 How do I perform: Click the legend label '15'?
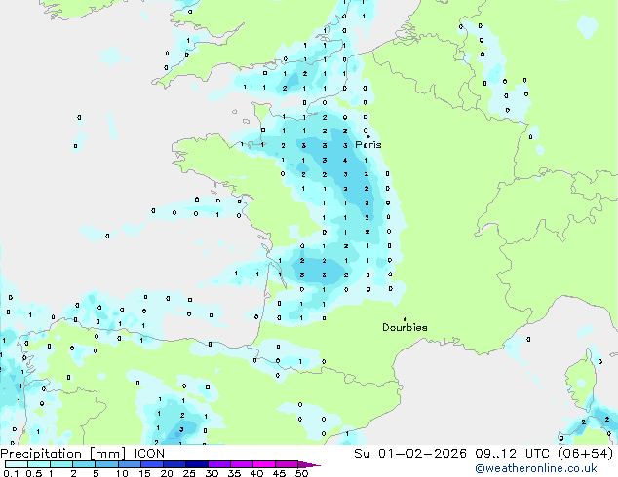pyautogui.click(x=144, y=473)
